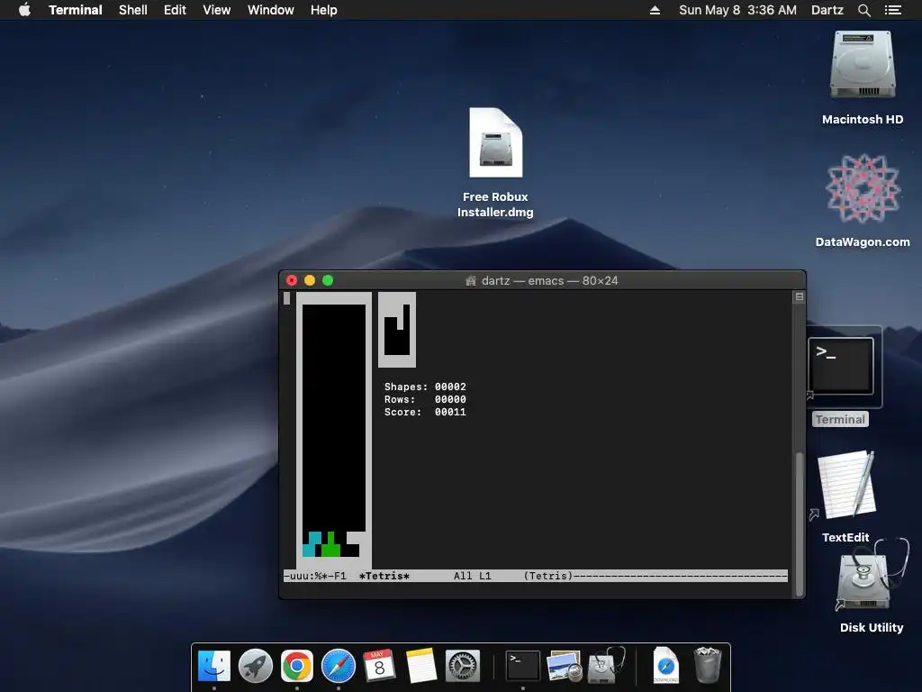Screen dimensions: 922x692
Task: Click the green Tetris block in playfield
Action: coord(330,547)
